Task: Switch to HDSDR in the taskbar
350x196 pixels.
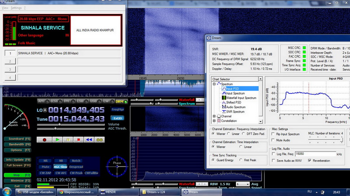Action: [x=118, y=192]
